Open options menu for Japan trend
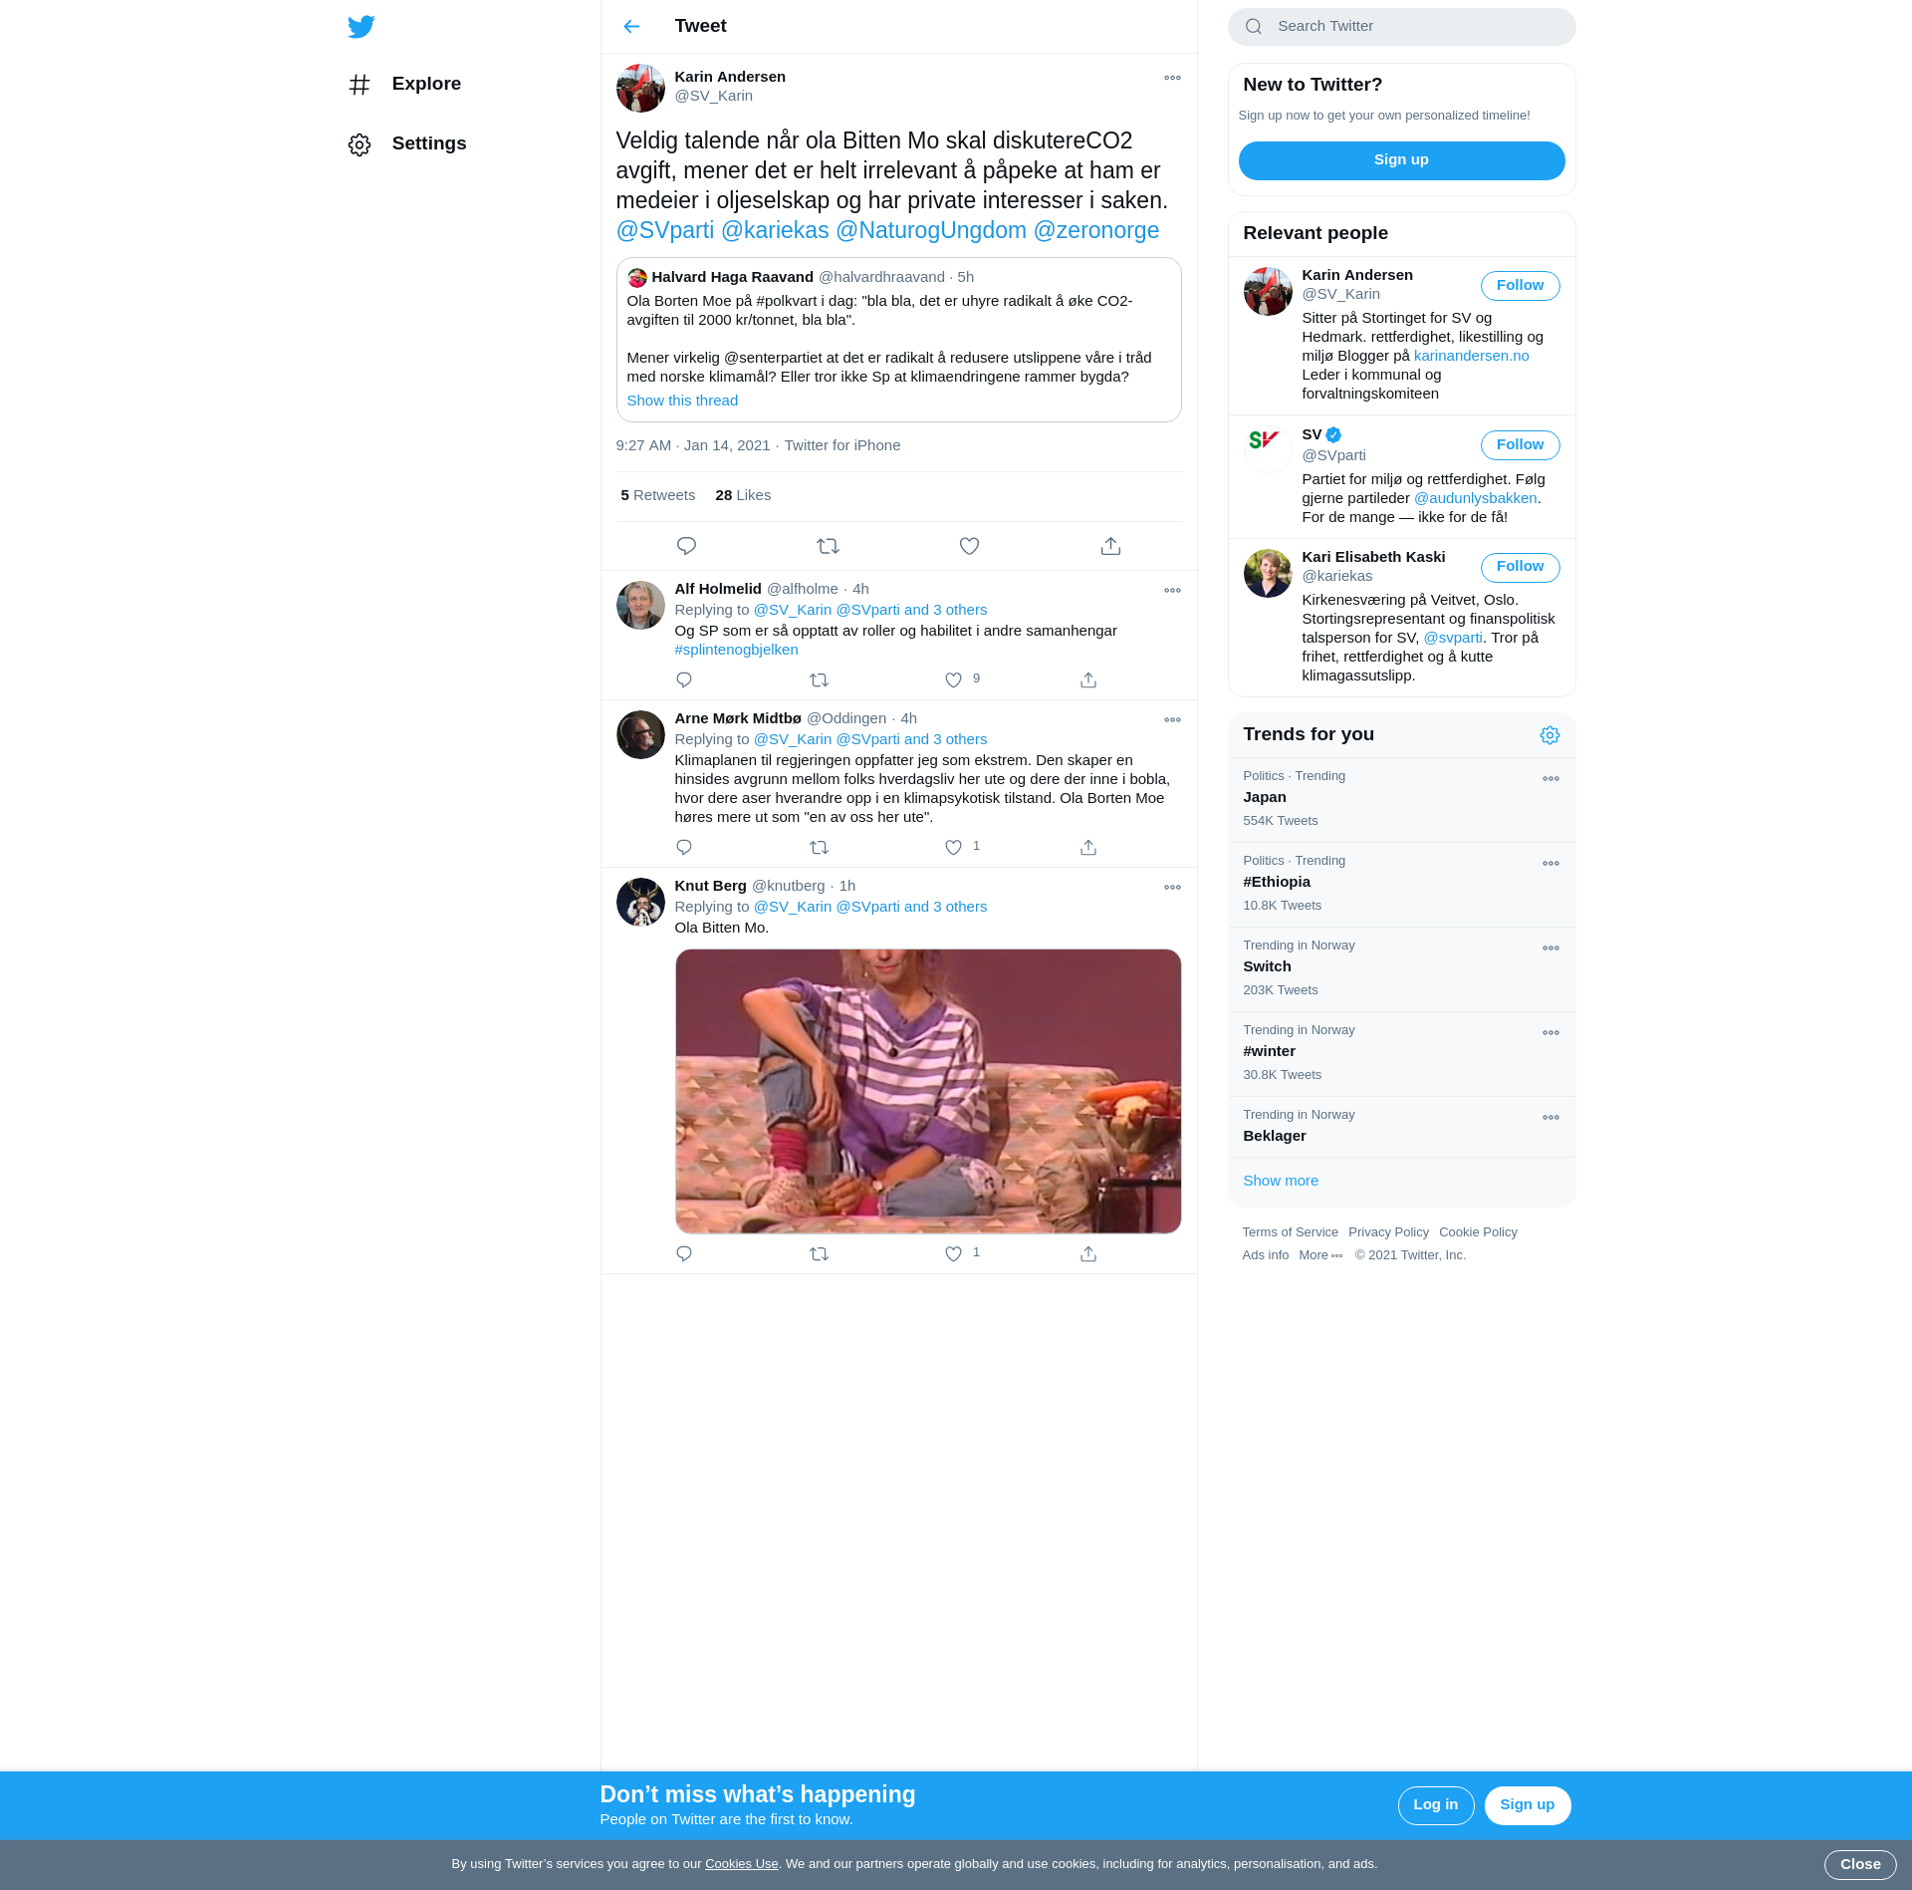The height and width of the screenshot is (1890, 1912). [1551, 779]
